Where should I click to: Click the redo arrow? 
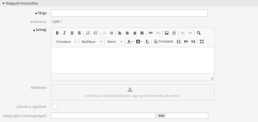[x=190, y=33]
